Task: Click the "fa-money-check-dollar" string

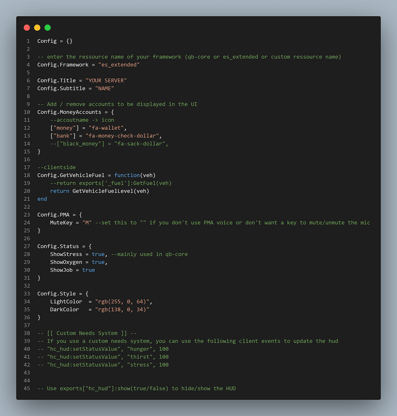Action: coord(122,136)
